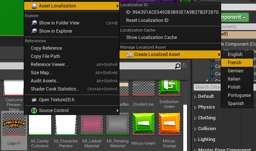Expand the Master Pose Component section
256x151 pixels.
coord(196,150)
